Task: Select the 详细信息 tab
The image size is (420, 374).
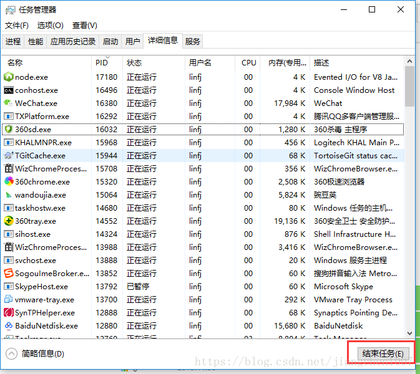Action: 163,41
